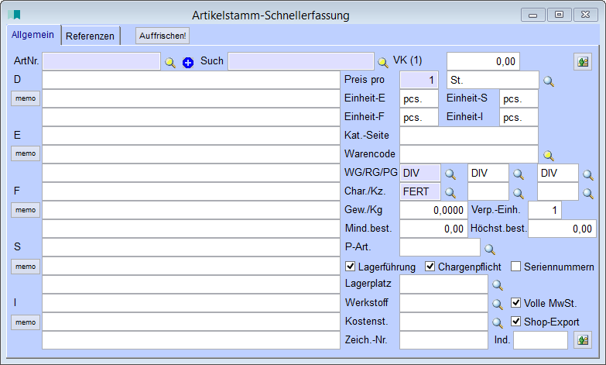Viewport: 606px width, 365px height.
Task: Click the magnifier icon next to ArtNr. field
Action: pos(170,62)
